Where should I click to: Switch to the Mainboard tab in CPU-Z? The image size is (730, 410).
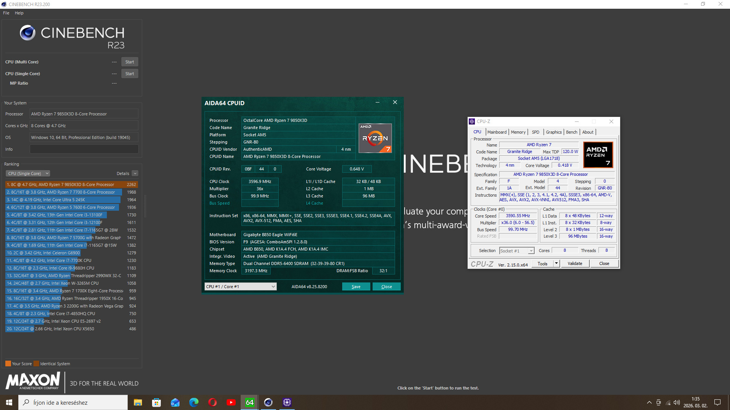pos(497,132)
